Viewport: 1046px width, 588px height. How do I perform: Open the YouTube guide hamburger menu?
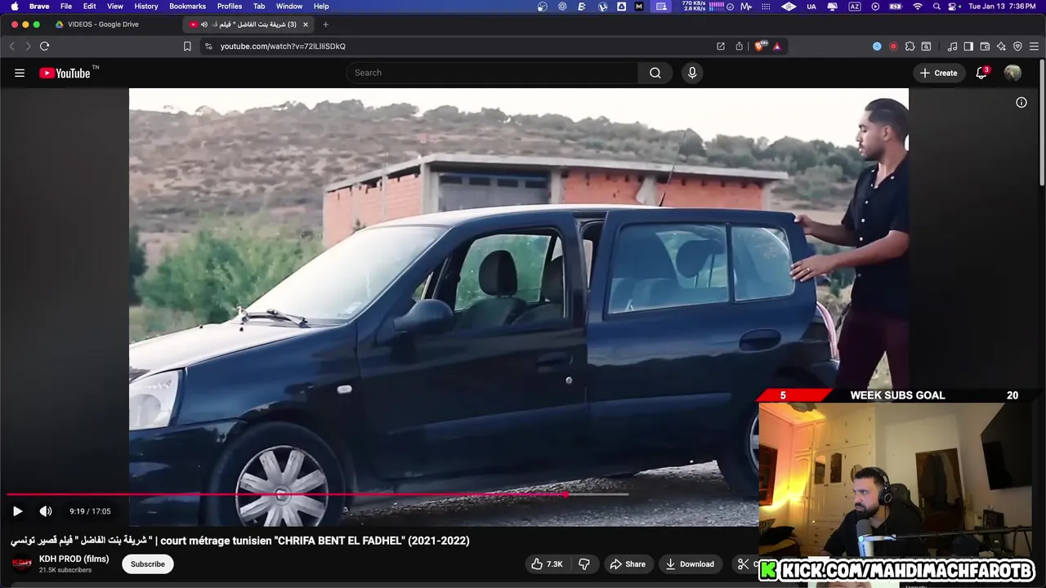point(20,73)
